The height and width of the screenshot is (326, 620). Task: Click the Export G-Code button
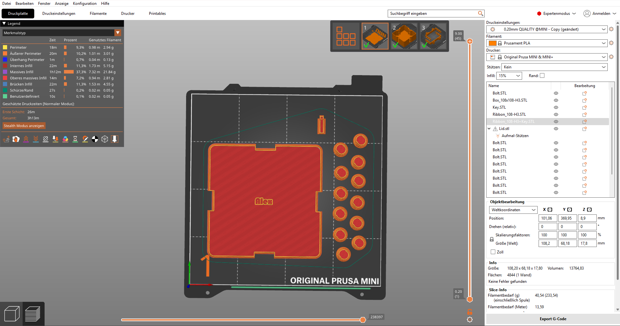point(553,319)
